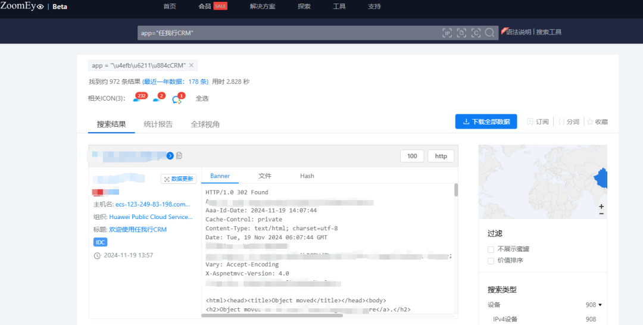This screenshot has height=325, width=643.
Task: Enable 不展示蜜罐 checkbox
Action: 491,249
